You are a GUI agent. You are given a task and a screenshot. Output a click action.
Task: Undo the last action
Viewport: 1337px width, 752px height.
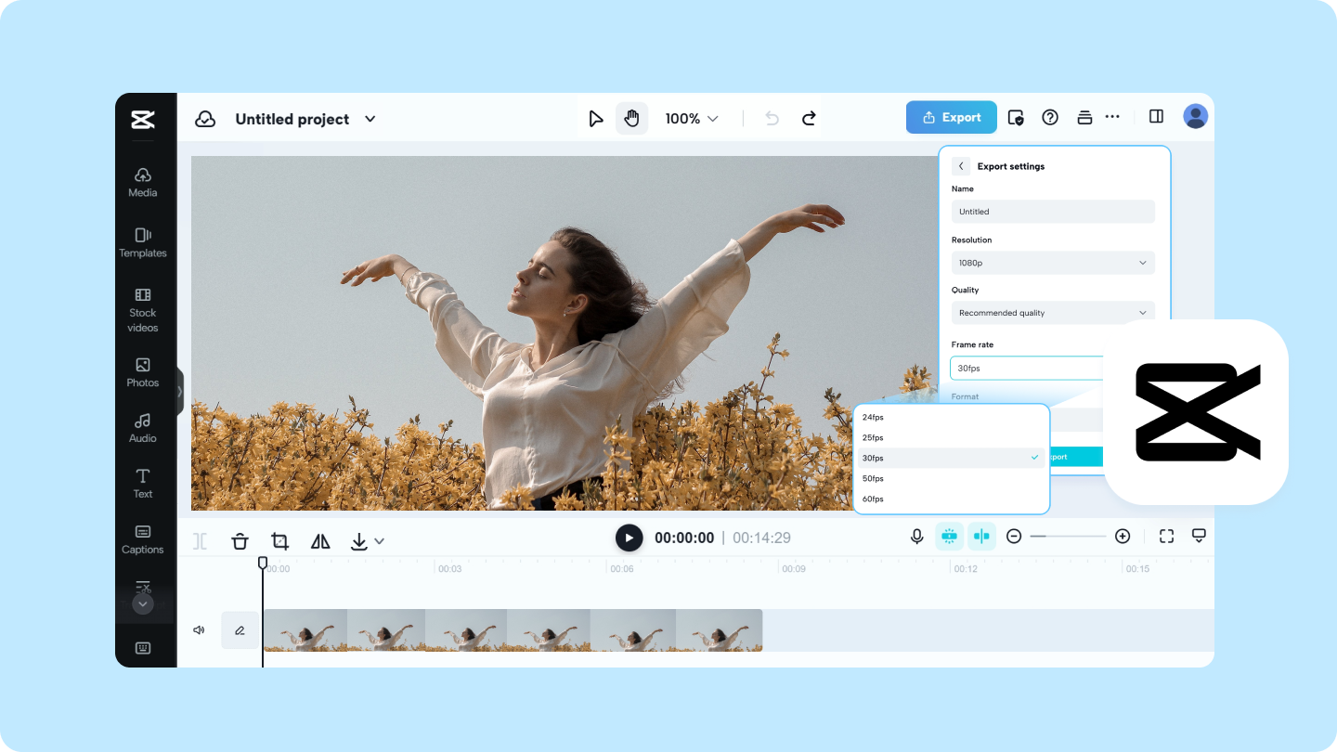[x=772, y=119]
